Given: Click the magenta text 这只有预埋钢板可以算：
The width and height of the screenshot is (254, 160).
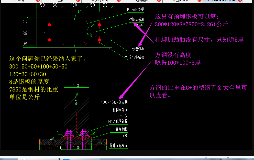Looking at the screenshot, I should click(187, 17).
